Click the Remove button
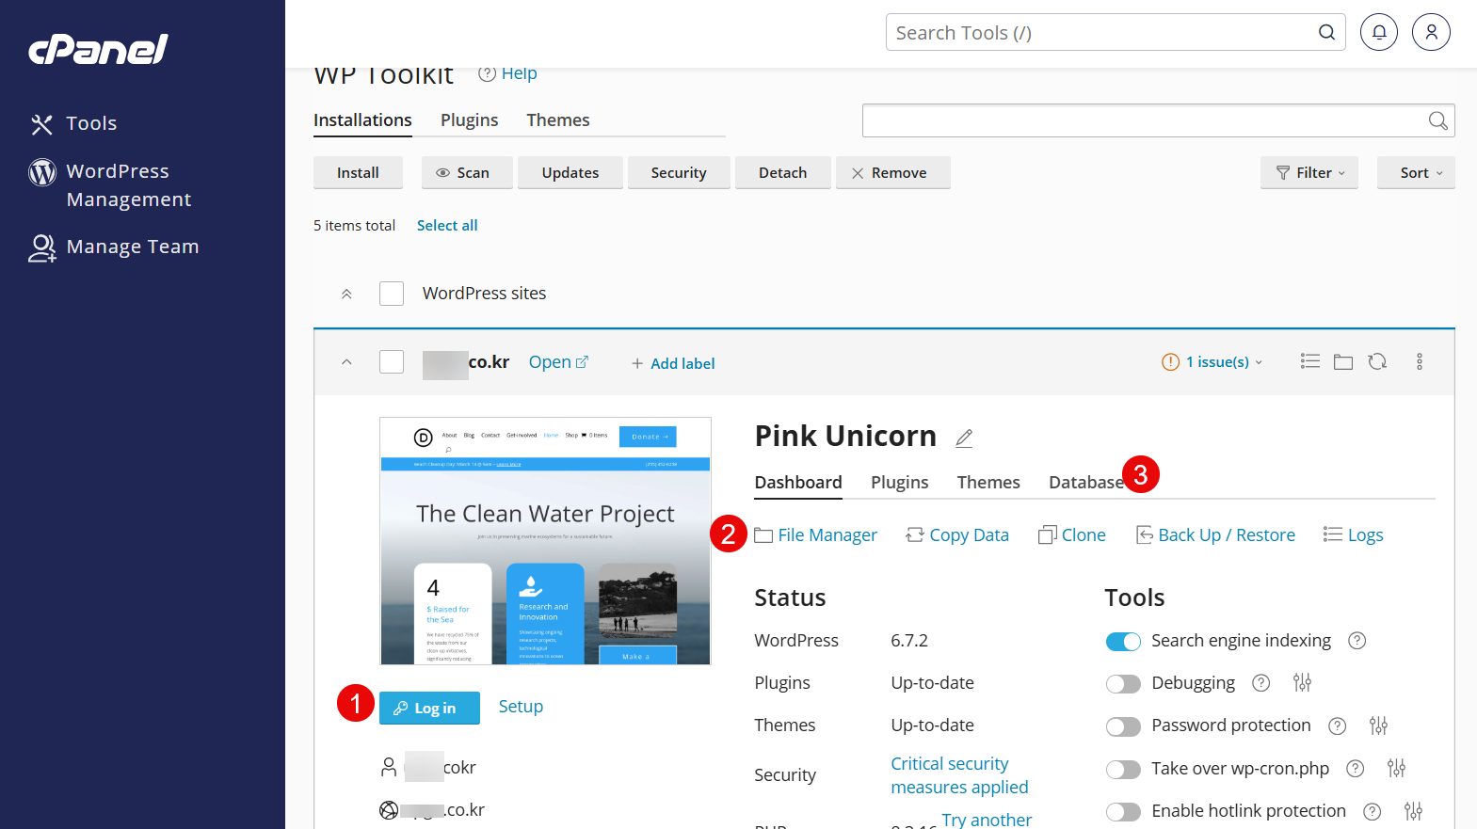The width and height of the screenshot is (1477, 829). click(x=893, y=173)
